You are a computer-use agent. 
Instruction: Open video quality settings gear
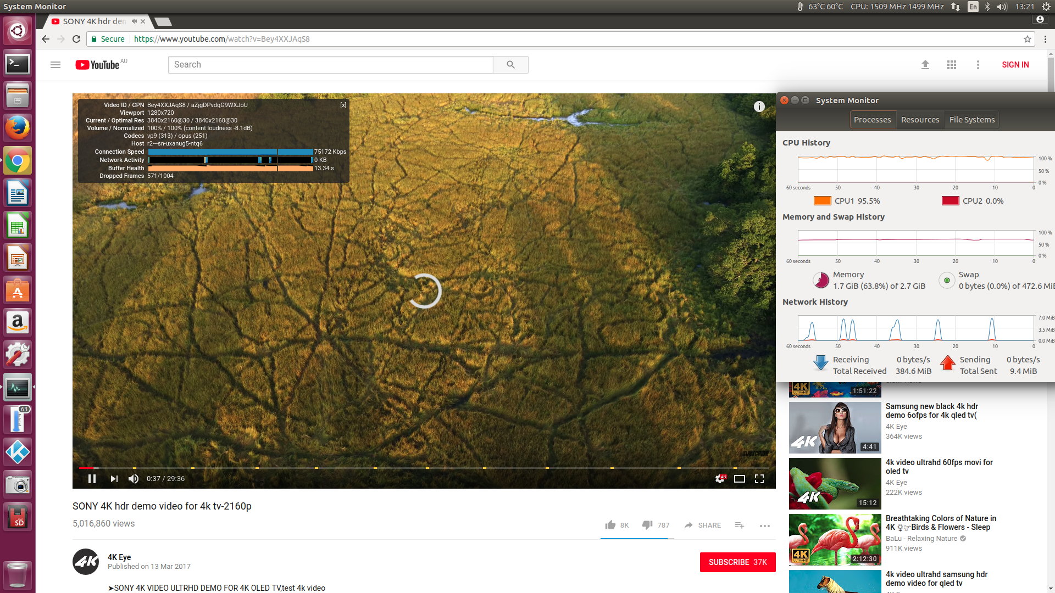click(x=720, y=479)
